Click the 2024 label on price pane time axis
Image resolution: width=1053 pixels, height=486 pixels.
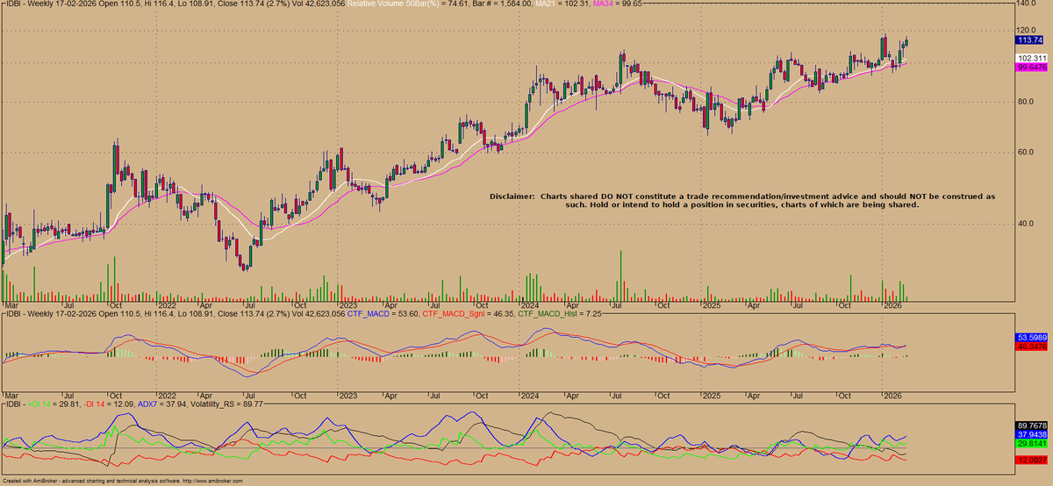[529, 304]
